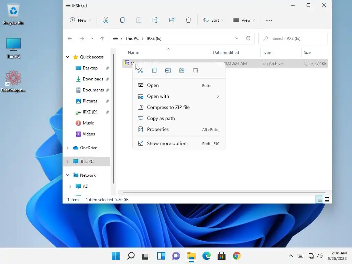Click Show more options
The image size is (352, 264).
[179, 143]
